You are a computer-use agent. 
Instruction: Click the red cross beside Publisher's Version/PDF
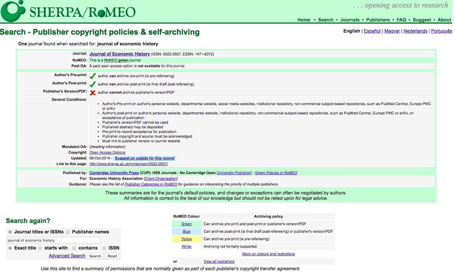(93, 93)
